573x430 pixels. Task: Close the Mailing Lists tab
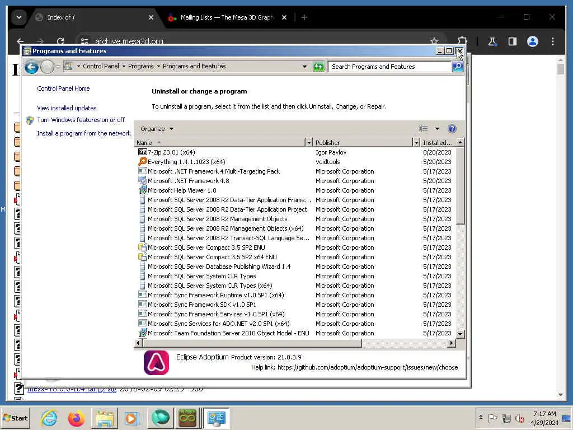point(284,17)
